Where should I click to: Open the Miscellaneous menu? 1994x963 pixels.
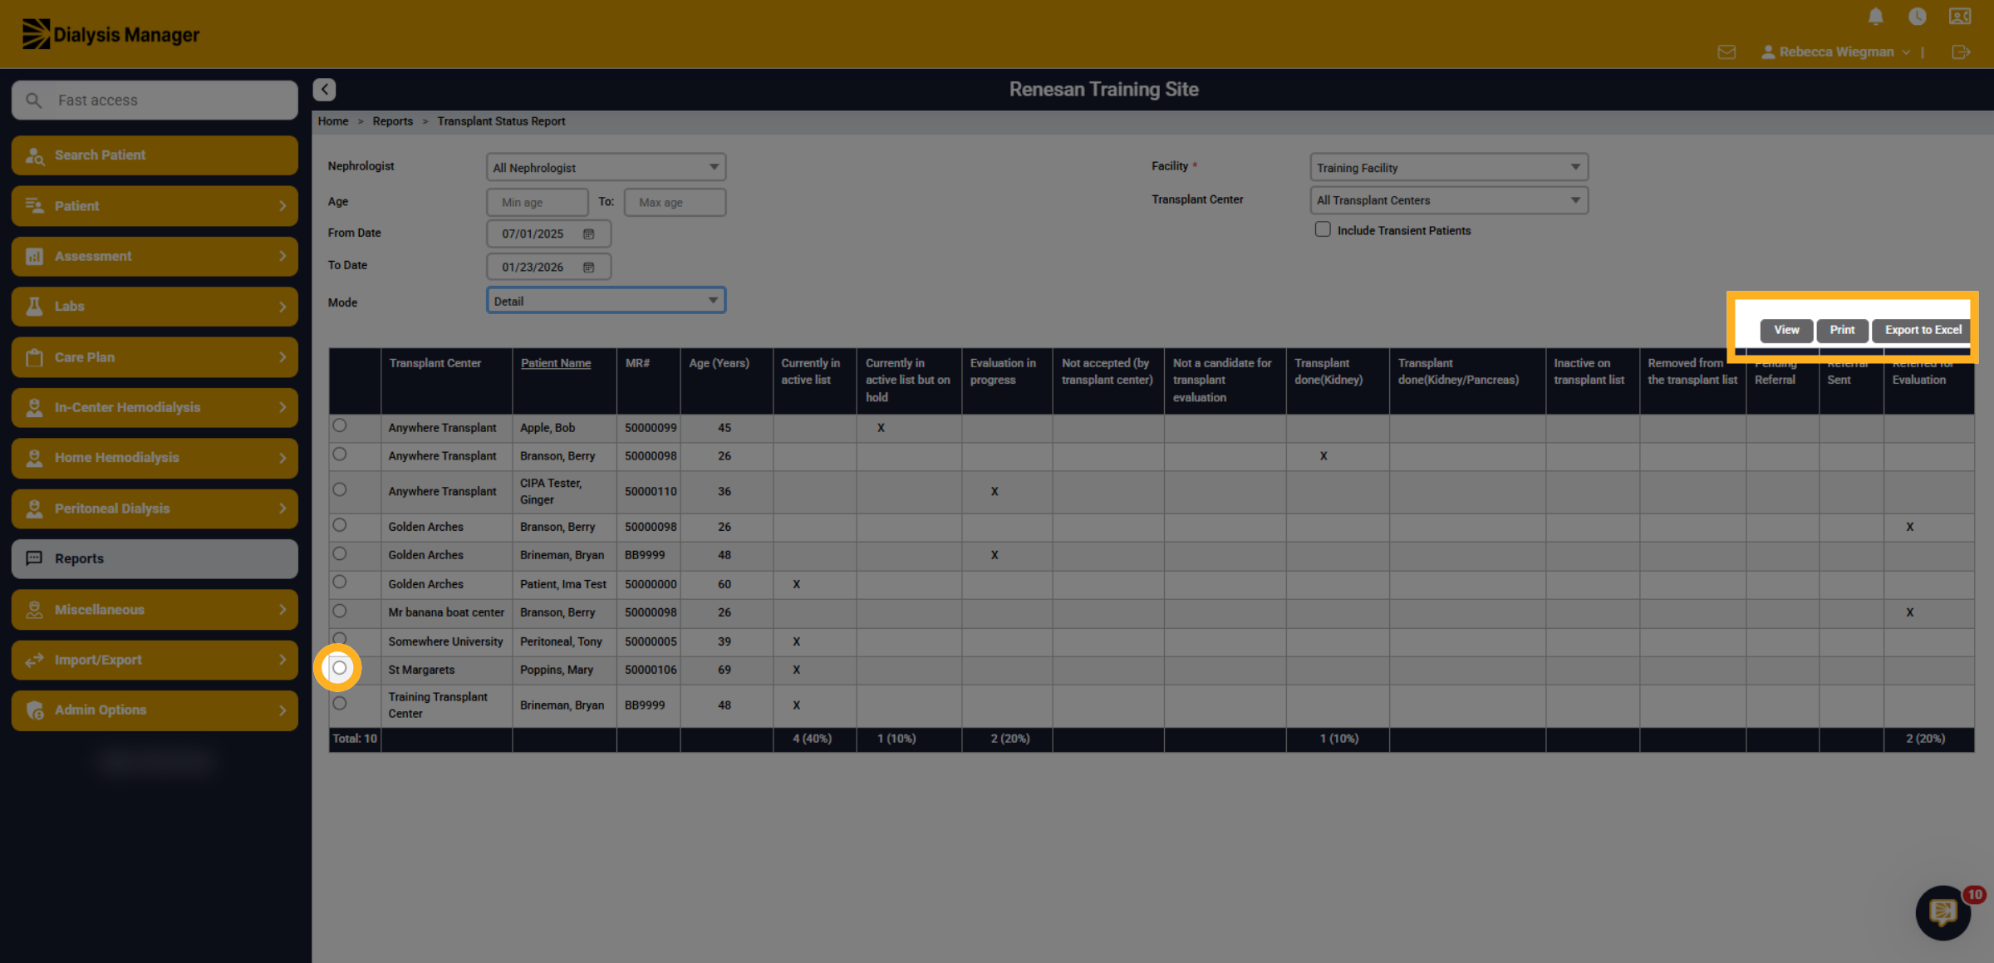pyautogui.click(x=155, y=610)
